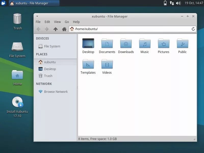This screenshot has height=153, width=204.
Task: Open the Videos folder
Action: [107, 67]
